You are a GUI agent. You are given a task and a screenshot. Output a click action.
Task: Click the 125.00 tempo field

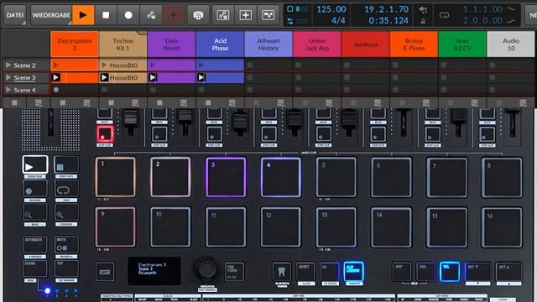(331, 9)
